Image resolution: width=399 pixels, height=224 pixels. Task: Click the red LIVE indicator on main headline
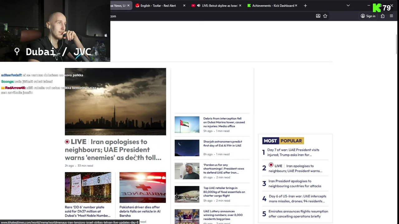coord(67,142)
